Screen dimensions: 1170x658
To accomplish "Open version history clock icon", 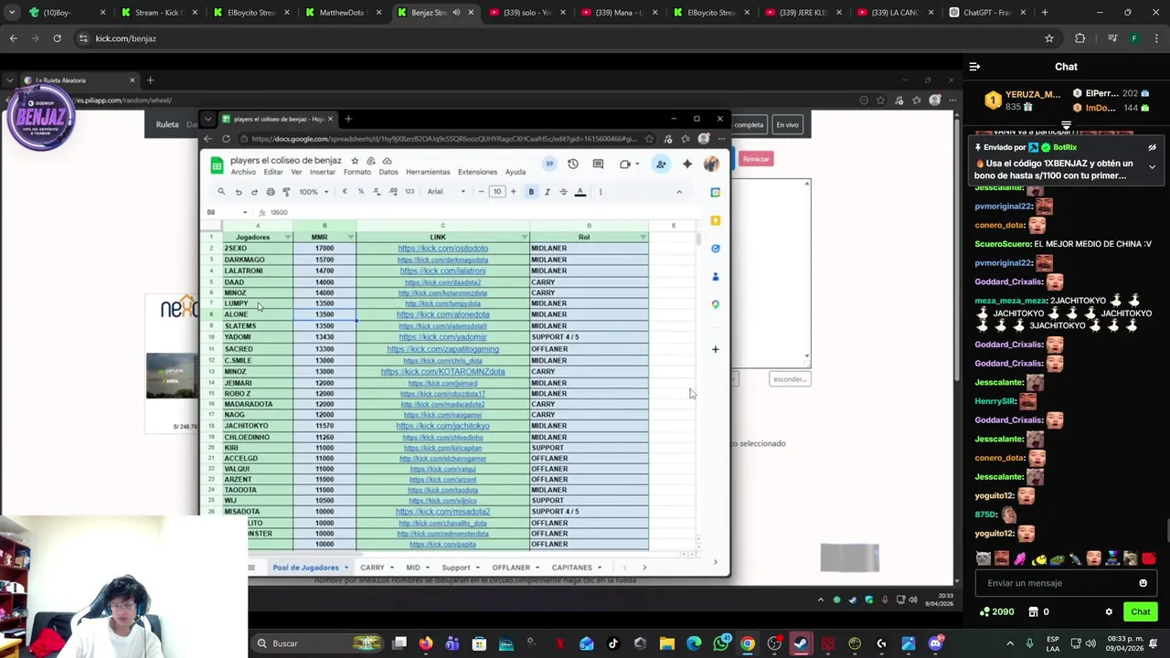I will tap(572, 164).
